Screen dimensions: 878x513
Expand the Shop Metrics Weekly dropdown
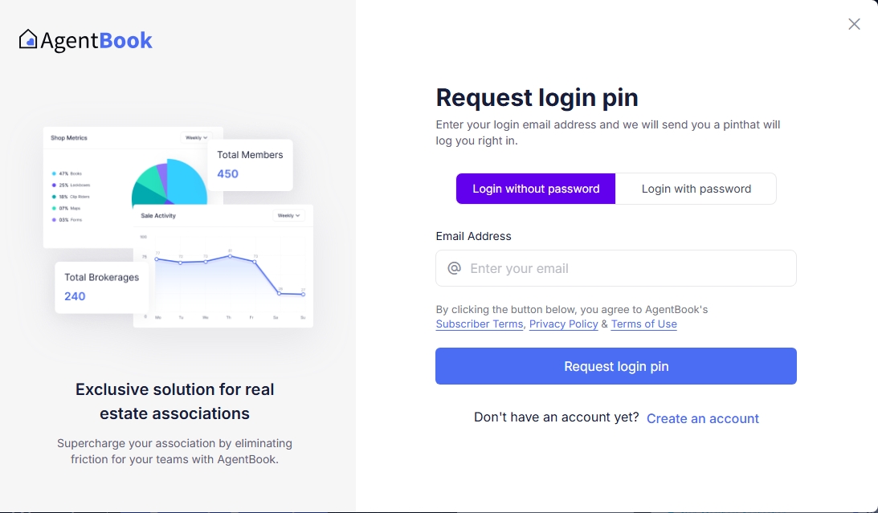196,137
